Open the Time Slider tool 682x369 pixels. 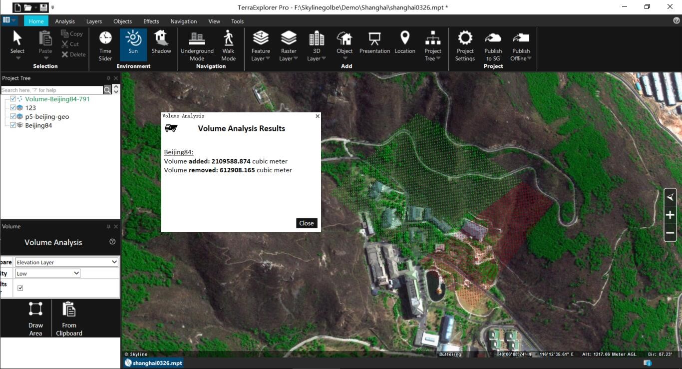[x=105, y=45]
